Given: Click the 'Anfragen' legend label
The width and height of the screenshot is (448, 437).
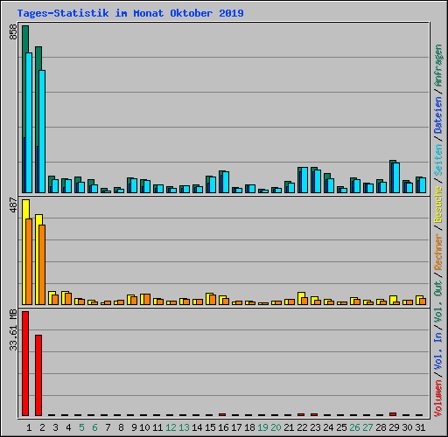Looking at the screenshot, I should click(438, 66).
